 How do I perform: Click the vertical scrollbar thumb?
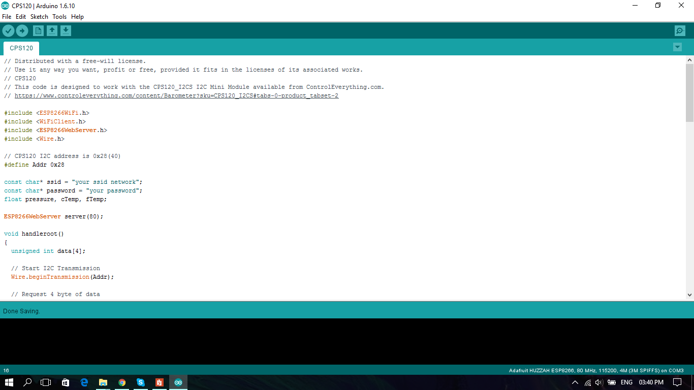[x=689, y=93]
